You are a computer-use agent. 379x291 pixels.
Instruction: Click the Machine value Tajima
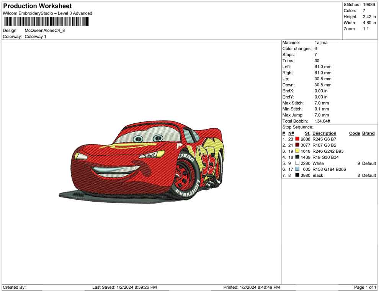coord(321,43)
